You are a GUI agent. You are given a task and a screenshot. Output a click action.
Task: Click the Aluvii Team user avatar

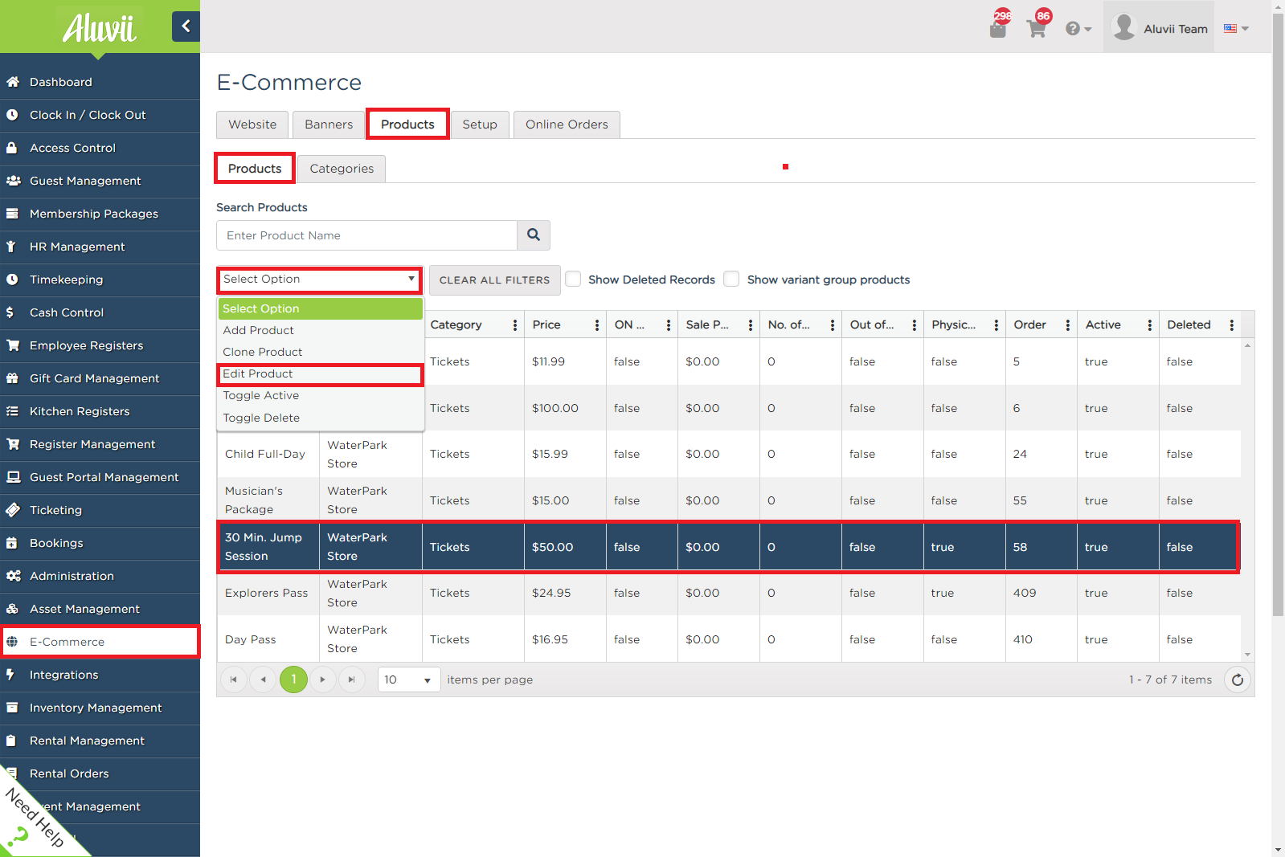[x=1123, y=27]
